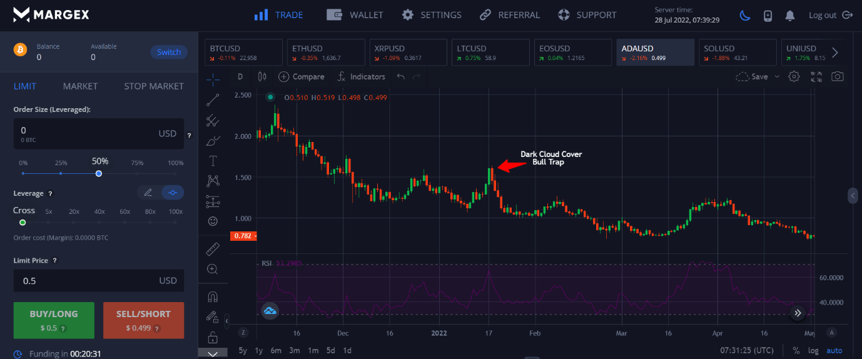This screenshot has height=359, width=862.
Task: Click the BUY/LONG button
Action: pos(54,320)
